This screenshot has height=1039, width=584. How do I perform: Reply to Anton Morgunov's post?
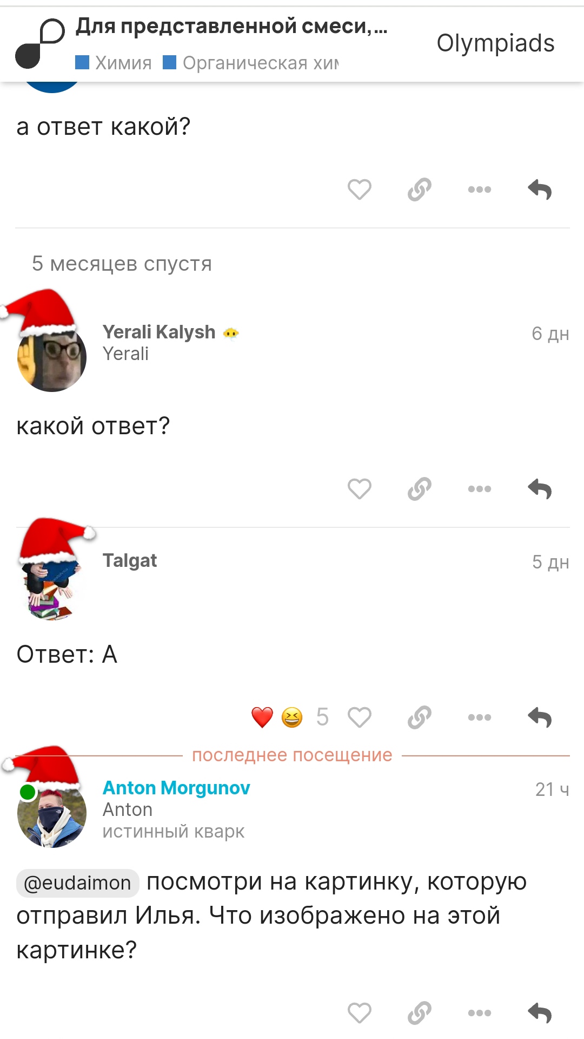click(540, 1012)
